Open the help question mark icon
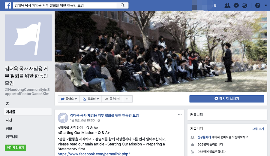Viewport: 270px width, 156px height. click(x=258, y=5)
